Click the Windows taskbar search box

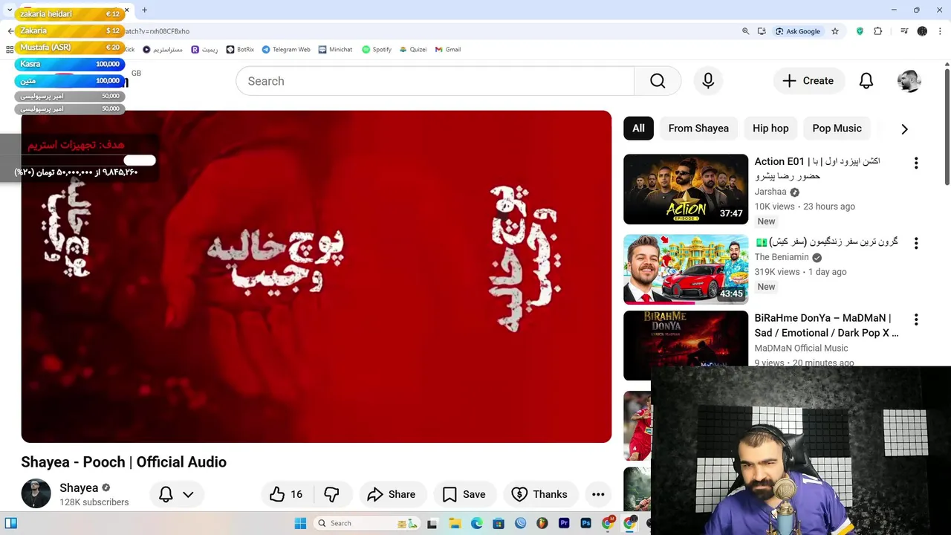point(367,523)
